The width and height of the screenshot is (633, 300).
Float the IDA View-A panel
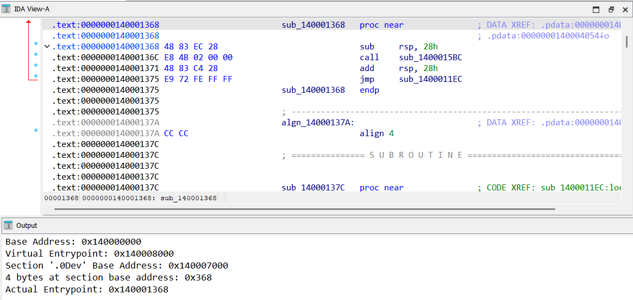611,9
